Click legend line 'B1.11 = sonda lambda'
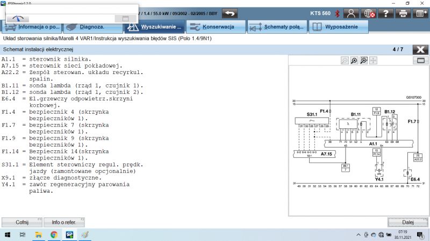The height and width of the screenshot is (241, 430). (x=72, y=85)
